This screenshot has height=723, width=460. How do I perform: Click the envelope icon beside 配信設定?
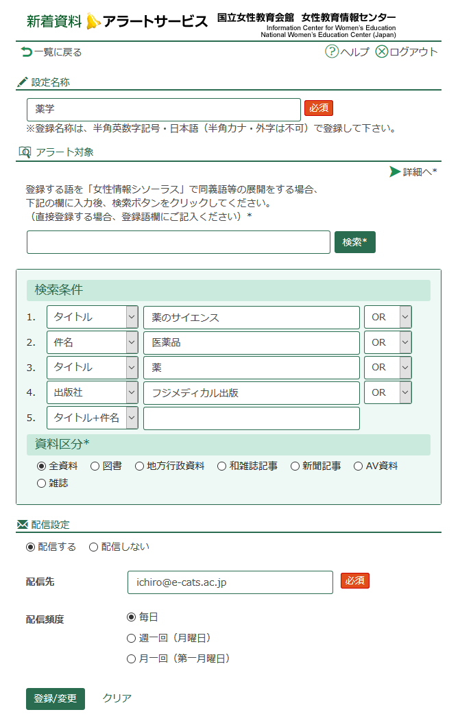[23, 524]
